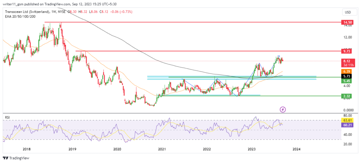Image resolution: width=361 pixels, height=163 pixels.
Task: Click the 2019 time axis label
Action: coord(72,149)
